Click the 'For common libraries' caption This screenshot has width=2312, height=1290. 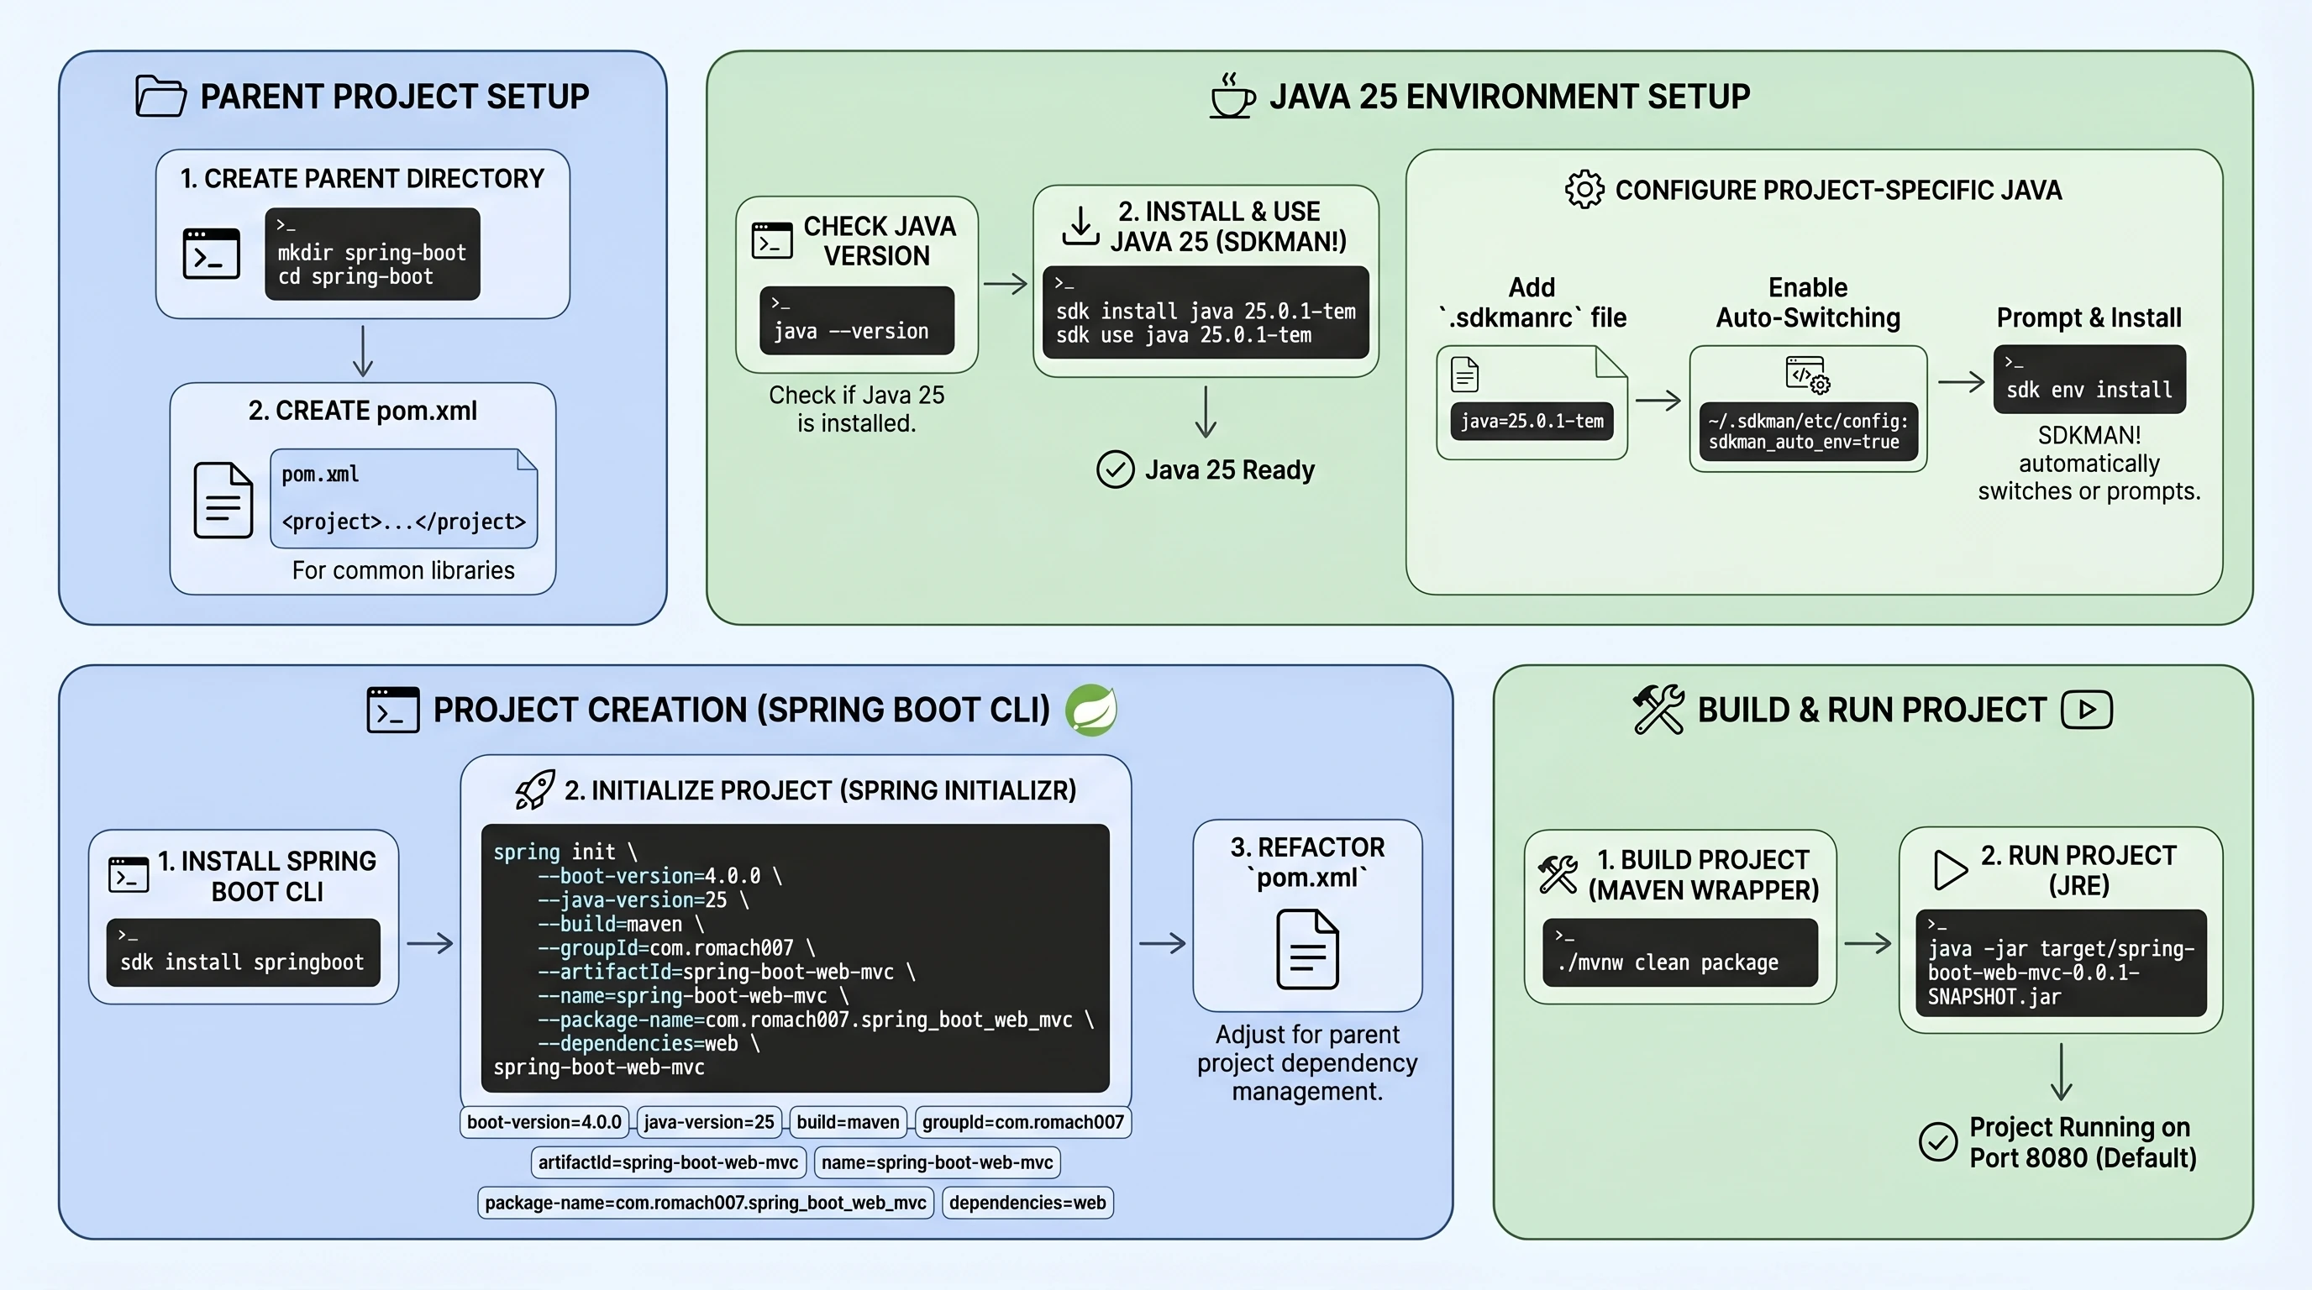pyautogui.click(x=403, y=570)
